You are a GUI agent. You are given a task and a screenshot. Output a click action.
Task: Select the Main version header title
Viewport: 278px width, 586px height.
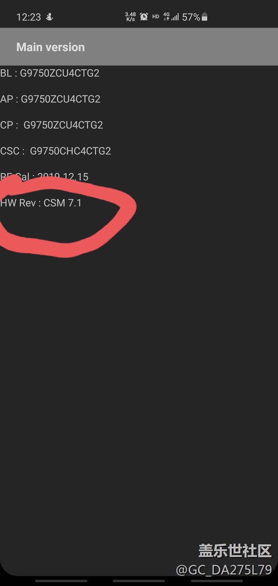tap(50, 47)
